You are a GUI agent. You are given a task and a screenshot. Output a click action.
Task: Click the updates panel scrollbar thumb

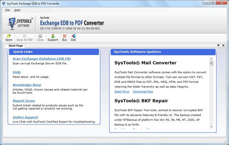pyautogui.click(x=211, y=63)
